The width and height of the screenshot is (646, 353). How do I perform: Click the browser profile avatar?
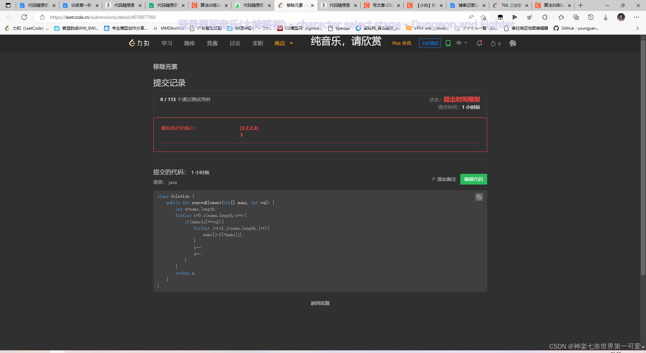[x=621, y=17]
